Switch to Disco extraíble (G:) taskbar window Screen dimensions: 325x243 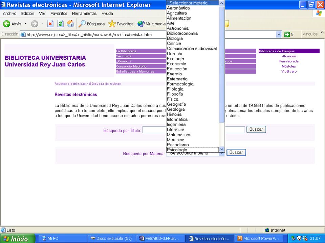pyautogui.click(x=111, y=239)
